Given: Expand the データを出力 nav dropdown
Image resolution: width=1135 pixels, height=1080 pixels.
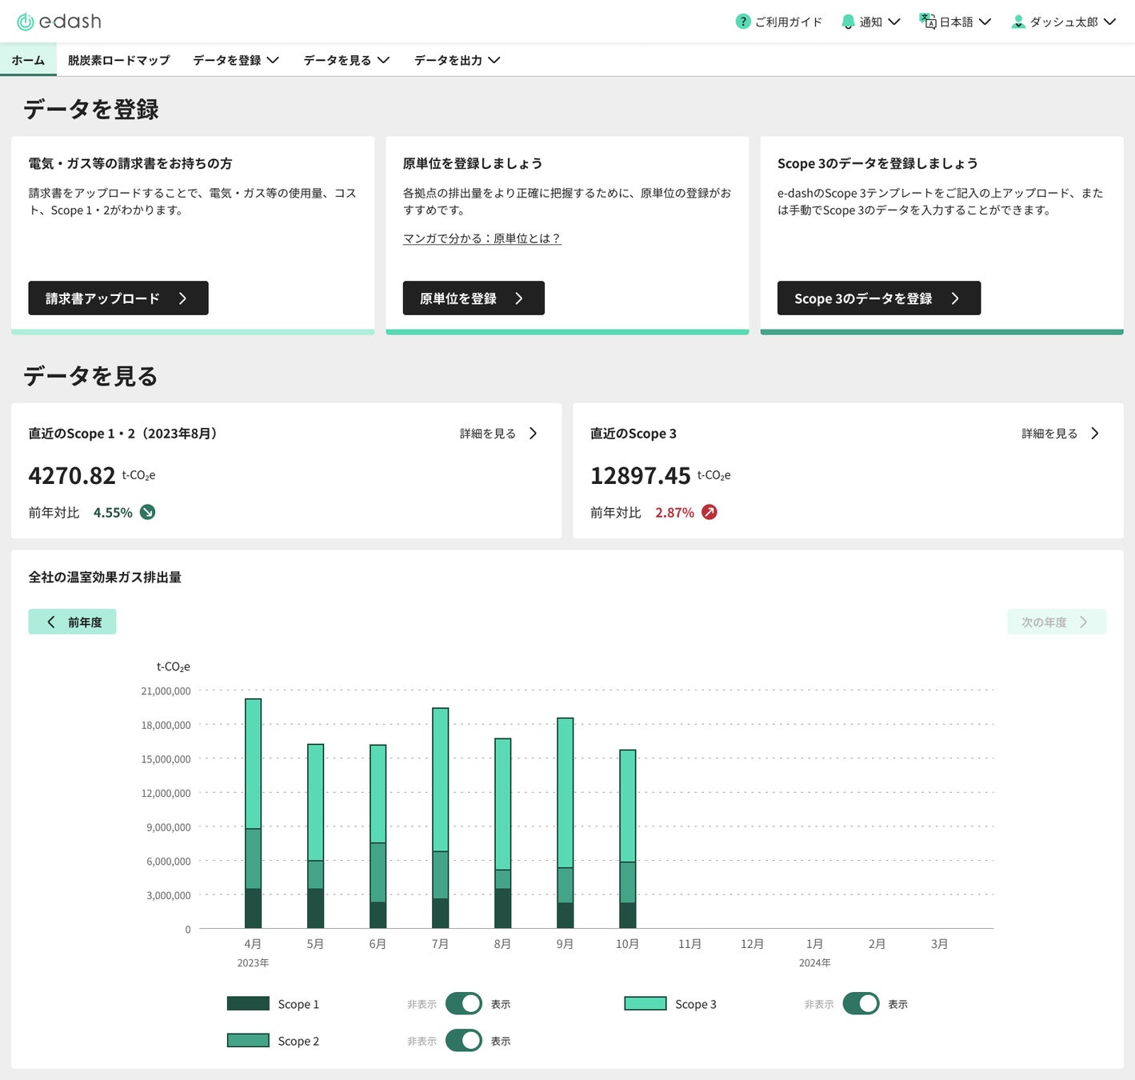Looking at the screenshot, I should (457, 60).
